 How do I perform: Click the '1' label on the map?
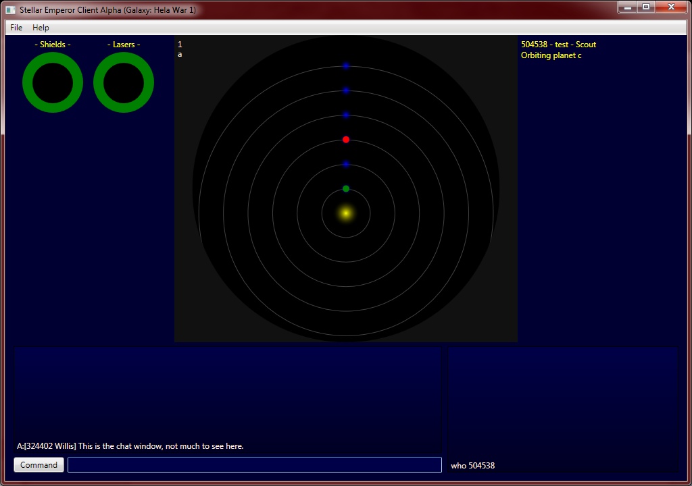(x=180, y=45)
